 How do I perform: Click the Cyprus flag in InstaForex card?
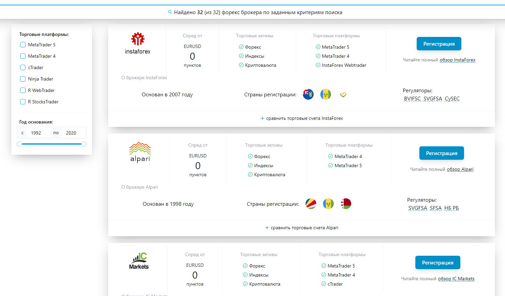click(x=343, y=94)
